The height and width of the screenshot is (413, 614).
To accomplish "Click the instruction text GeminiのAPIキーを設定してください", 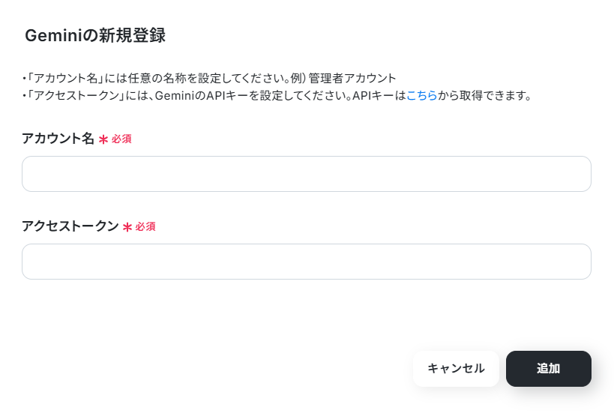I will [x=253, y=95].
